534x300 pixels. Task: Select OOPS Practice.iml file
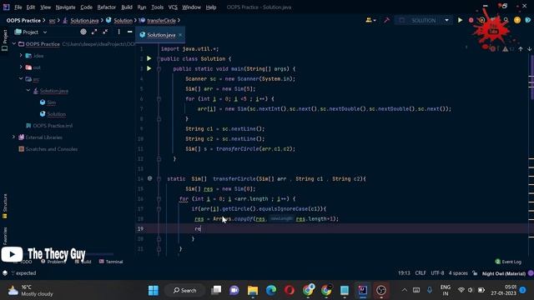tap(53, 126)
